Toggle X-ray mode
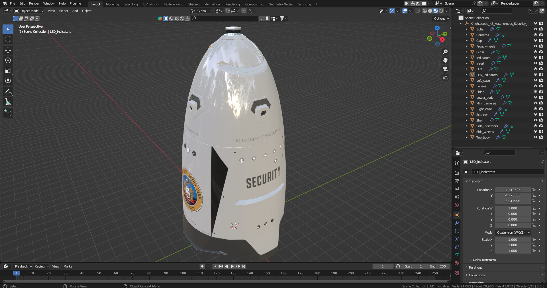 (x=417, y=11)
